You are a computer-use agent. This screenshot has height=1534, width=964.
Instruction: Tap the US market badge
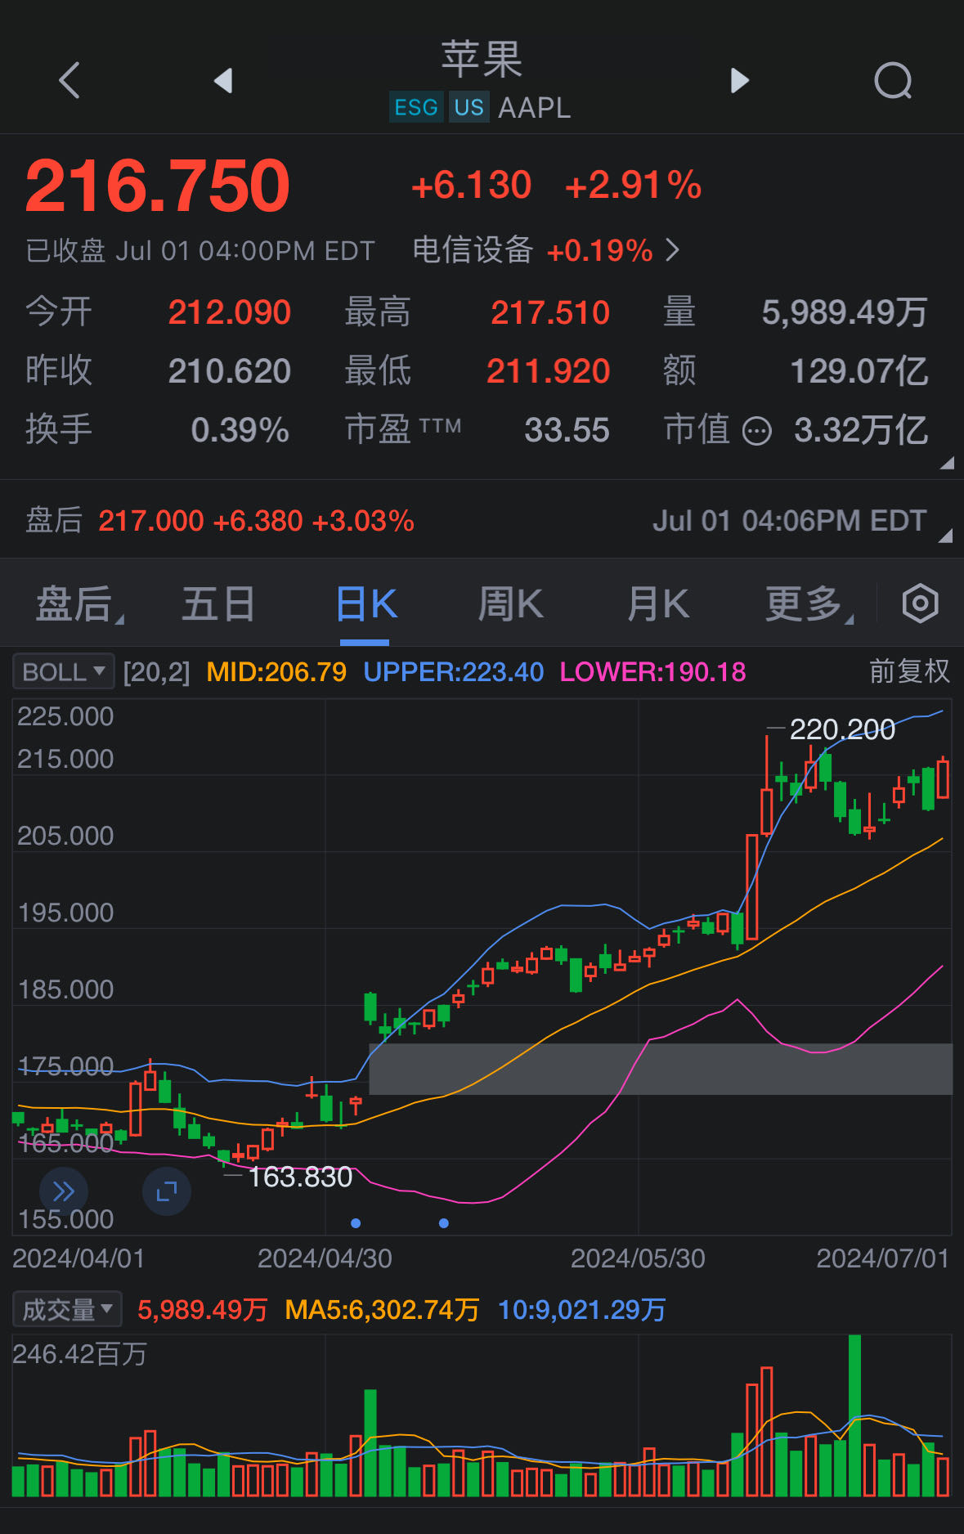tap(469, 107)
